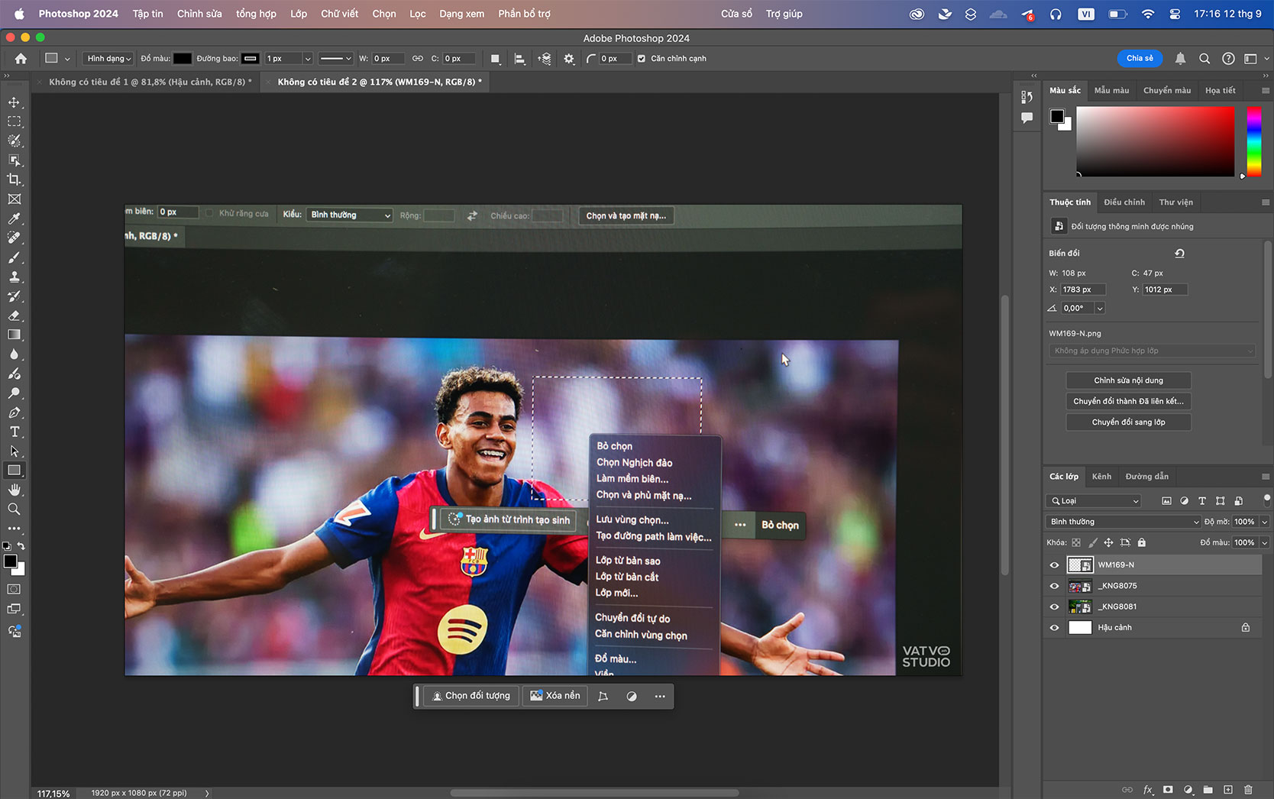Click the Đổ màu black swatch in options bar
Screen dimensions: 1274x799
(183, 59)
